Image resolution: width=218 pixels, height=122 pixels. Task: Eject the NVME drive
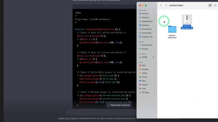pos(154,57)
